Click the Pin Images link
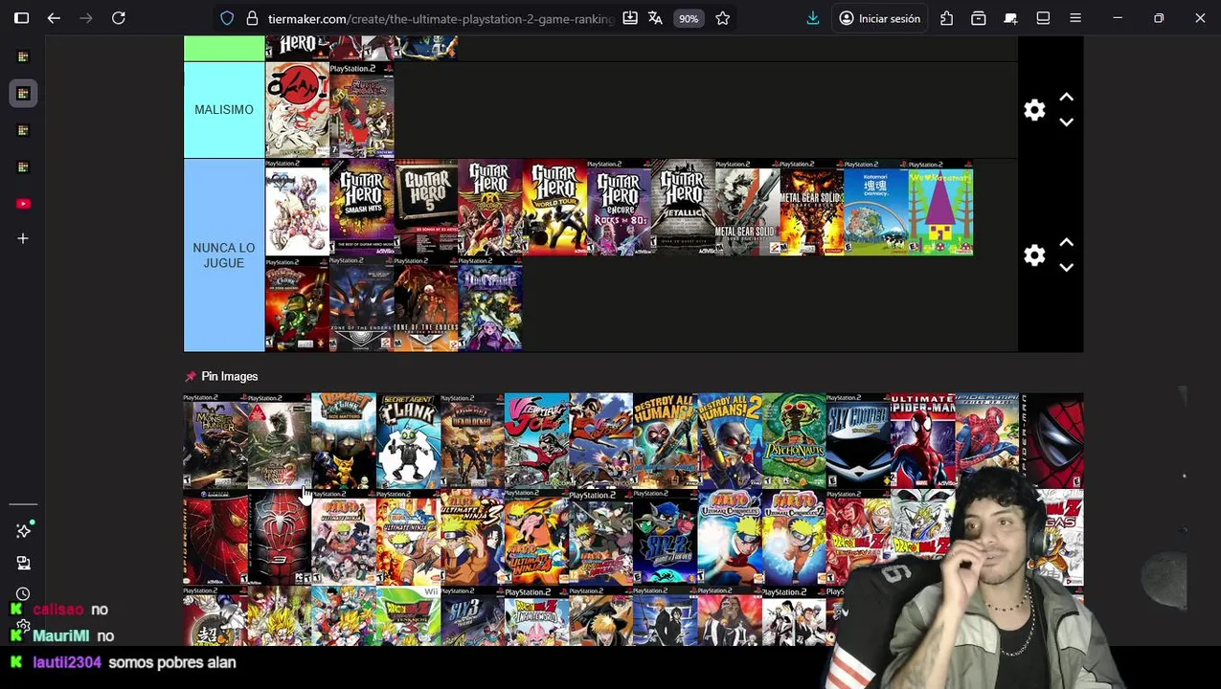 coord(229,376)
